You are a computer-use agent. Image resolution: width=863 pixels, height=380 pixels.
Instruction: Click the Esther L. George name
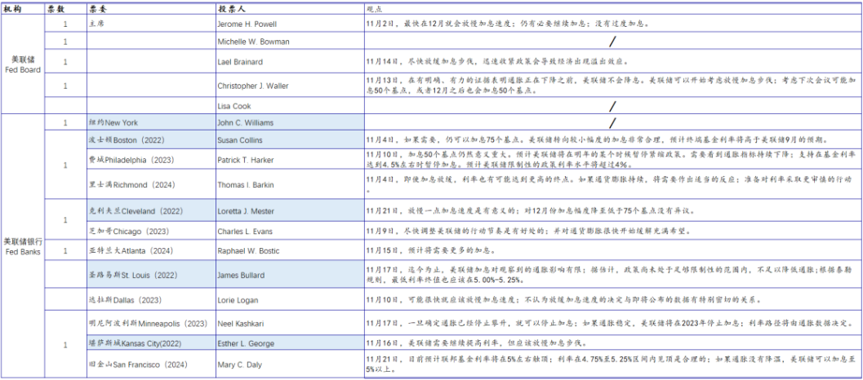pyautogui.click(x=246, y=343)
